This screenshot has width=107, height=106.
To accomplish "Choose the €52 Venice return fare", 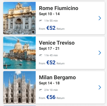I will click(x=51, y=62).
